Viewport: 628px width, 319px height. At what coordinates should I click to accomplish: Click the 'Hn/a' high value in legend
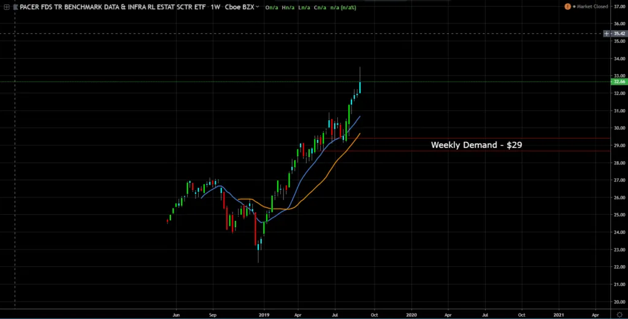[288, 7]
